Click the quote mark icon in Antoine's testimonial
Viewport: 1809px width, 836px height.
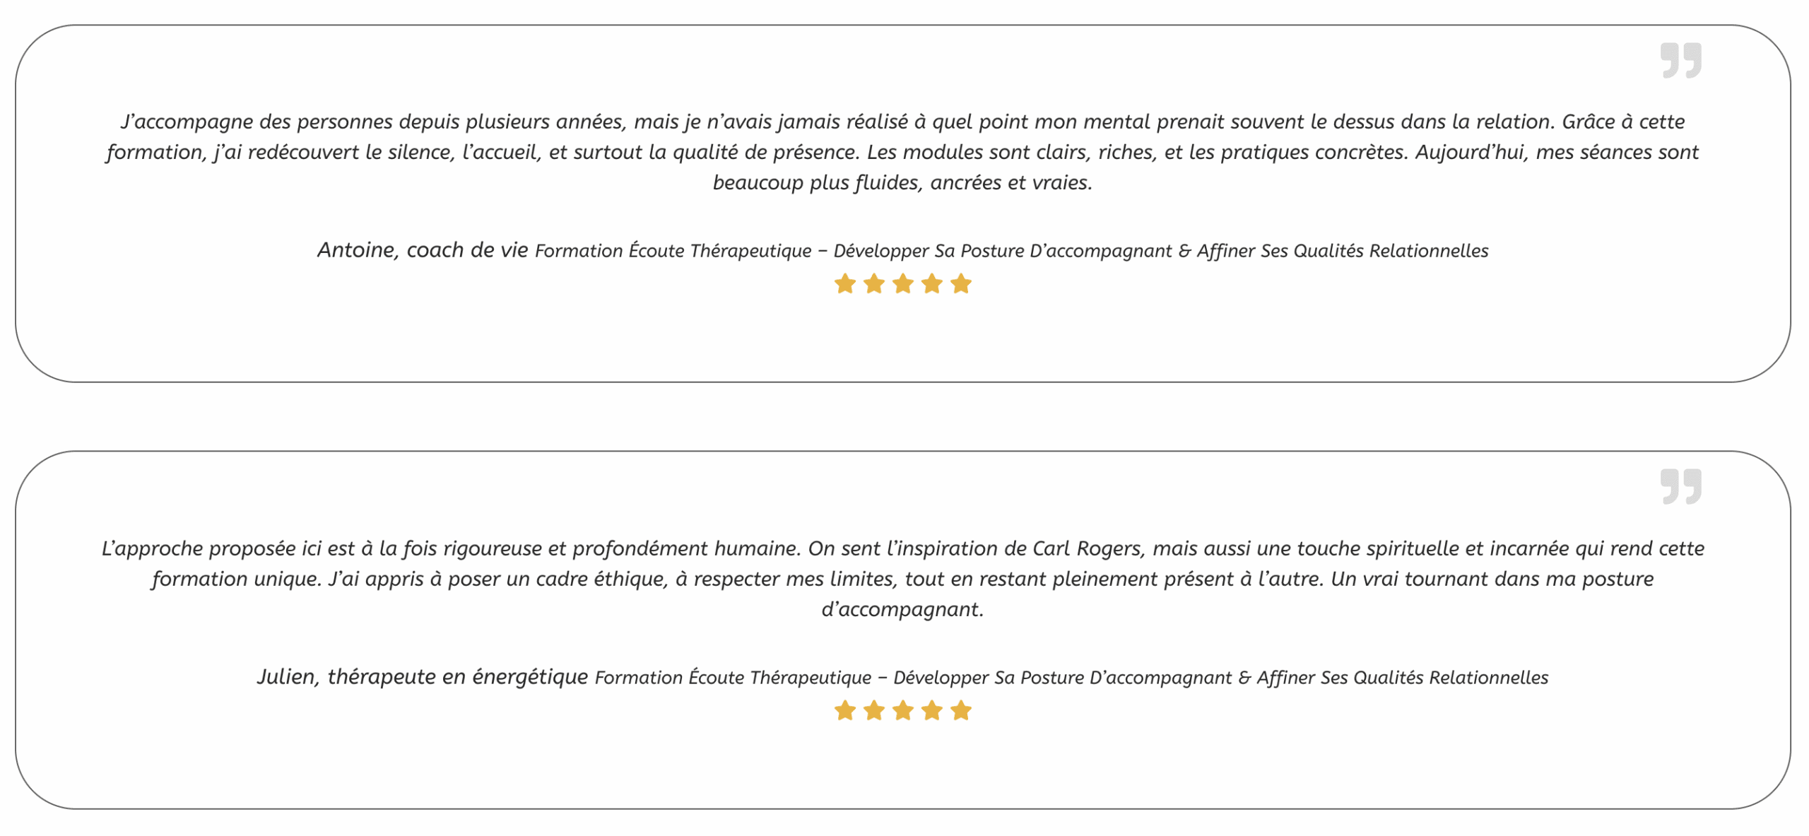[x=1680, y=60]
